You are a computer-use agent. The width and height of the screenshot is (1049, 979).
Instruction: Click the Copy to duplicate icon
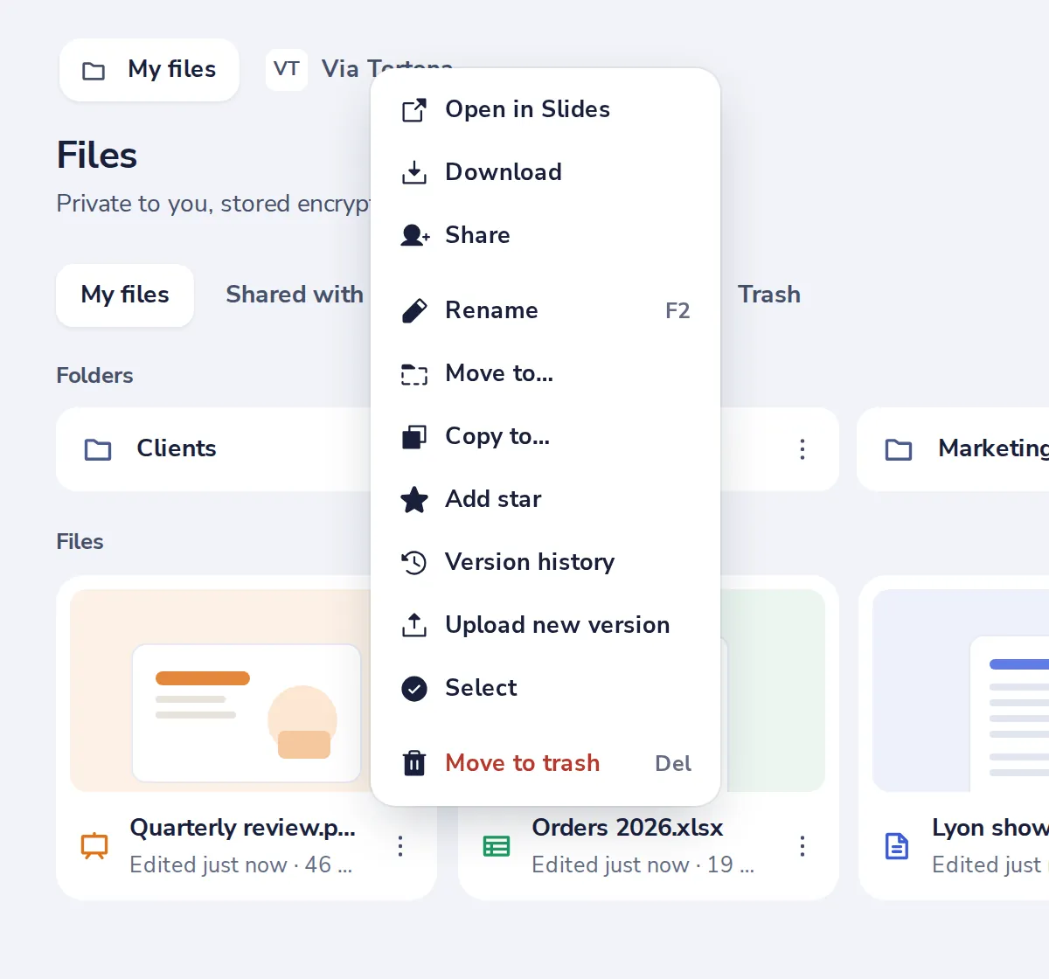pos(414,437)
